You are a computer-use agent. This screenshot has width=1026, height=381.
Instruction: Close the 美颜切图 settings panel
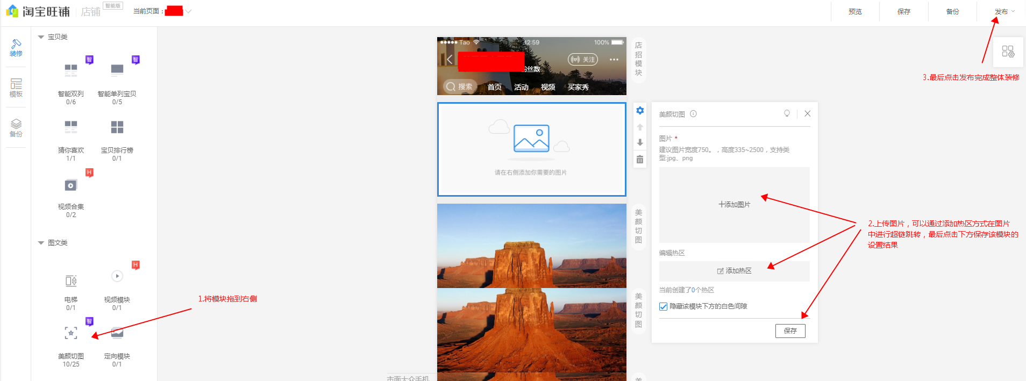pyautogui.click(x=807, y=113)
